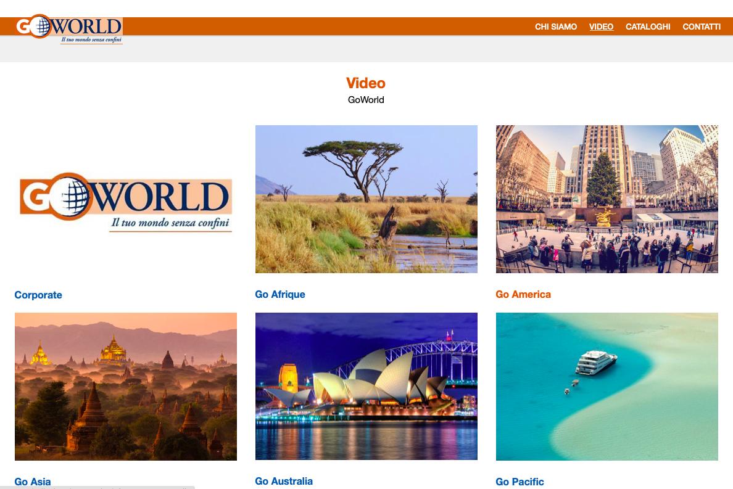Screen dimensions: 733x489
Task: Select the Video navigation item
Action: 601,27
